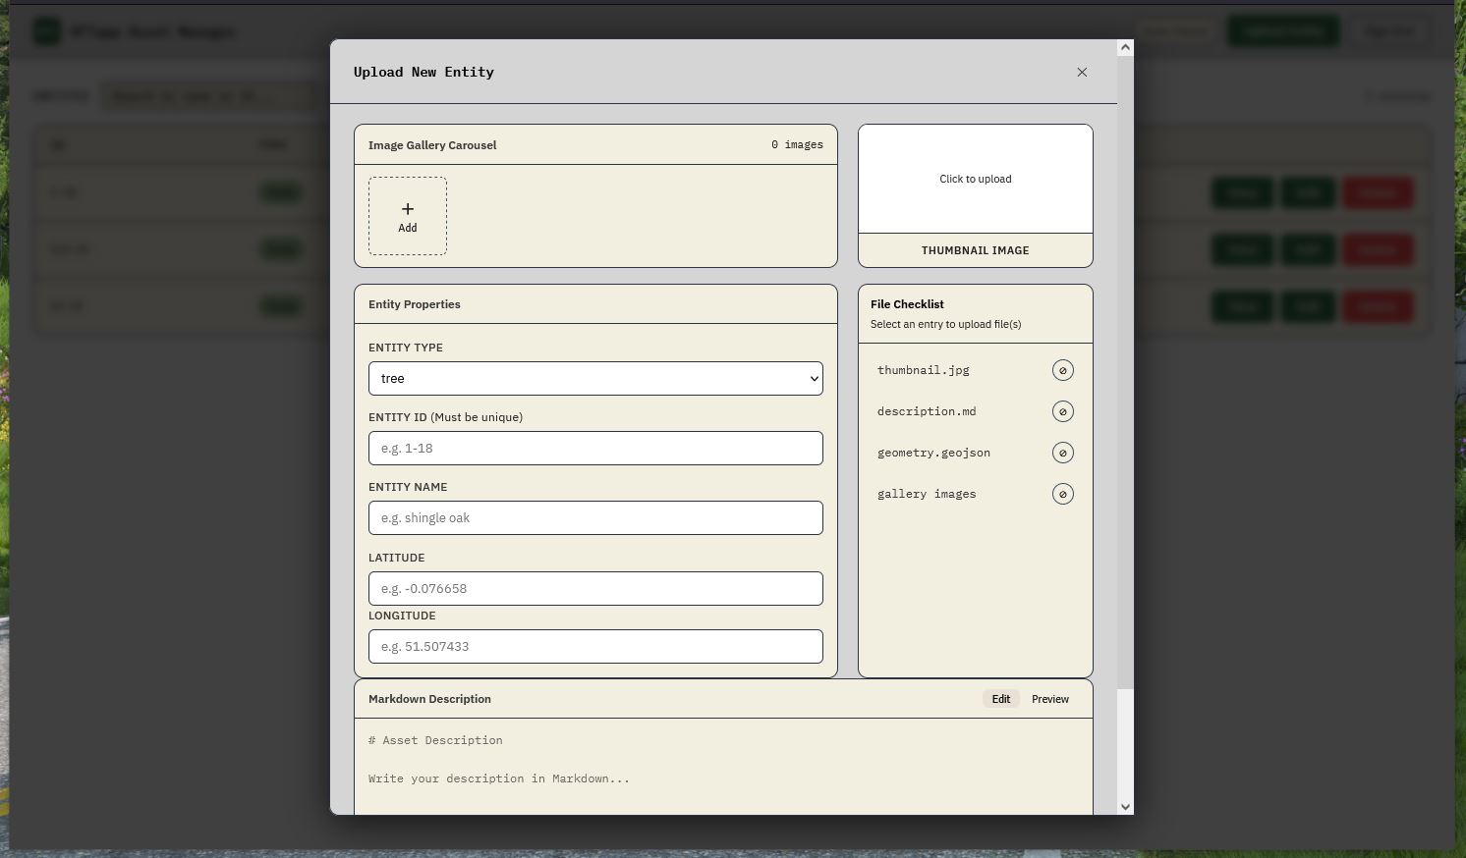The height and width of the screenshot is (858, 1466).
Task: Click into the Latitude field
Action: click(x=595, y=589)
